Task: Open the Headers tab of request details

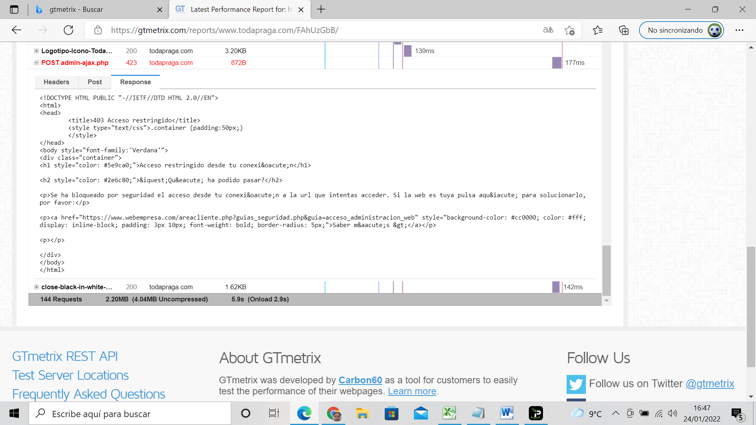Action: [56, 82]
